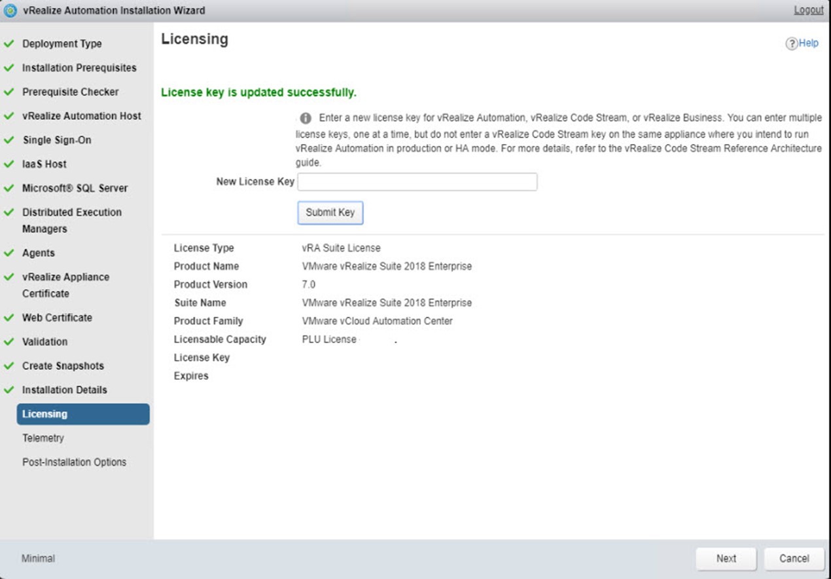Go to the Microsoft SQL Server step
Image resolution: width=831 pixels, height=579 pixels.
coord(75,188)
